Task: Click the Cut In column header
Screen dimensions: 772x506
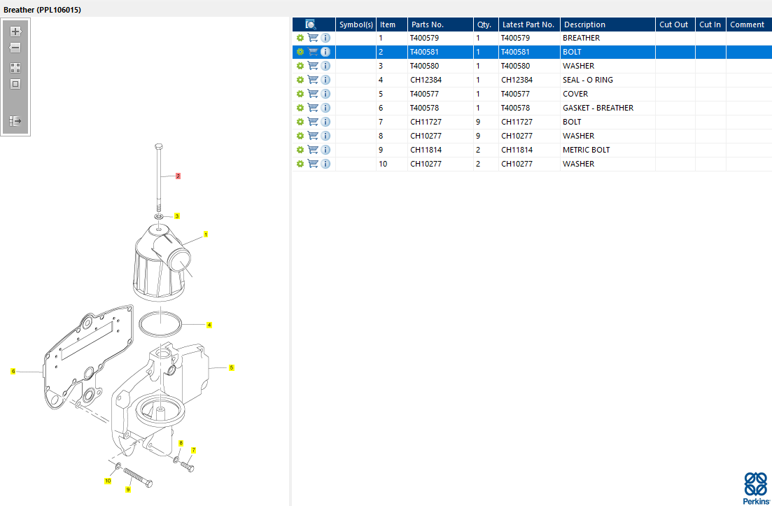Action: tap(710, 24)
